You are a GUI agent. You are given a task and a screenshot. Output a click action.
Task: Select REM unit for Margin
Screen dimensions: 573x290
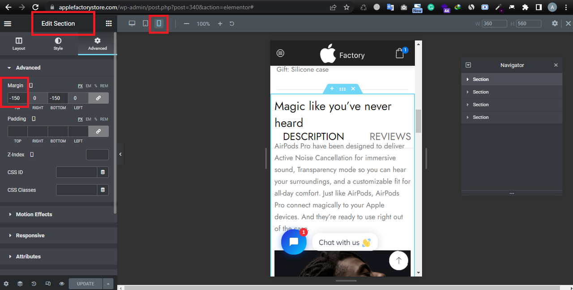(104, 85)
